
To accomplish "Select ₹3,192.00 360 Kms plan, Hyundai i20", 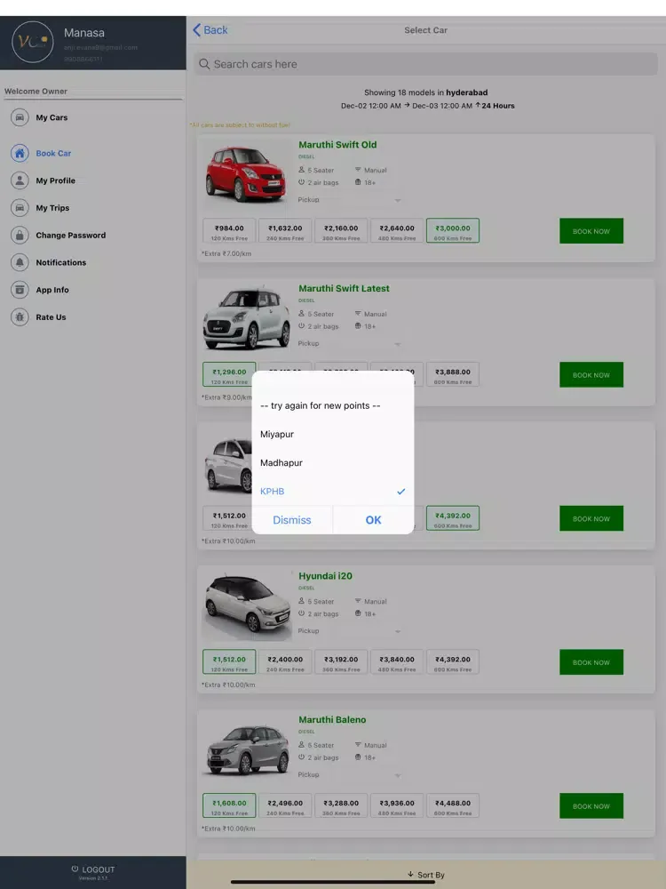I will [341, 662].
